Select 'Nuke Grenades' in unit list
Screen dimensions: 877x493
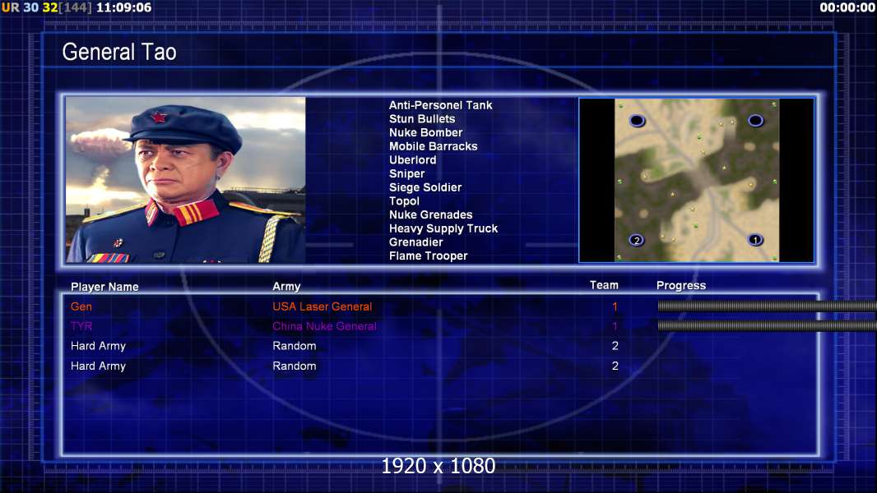point(430,214)
